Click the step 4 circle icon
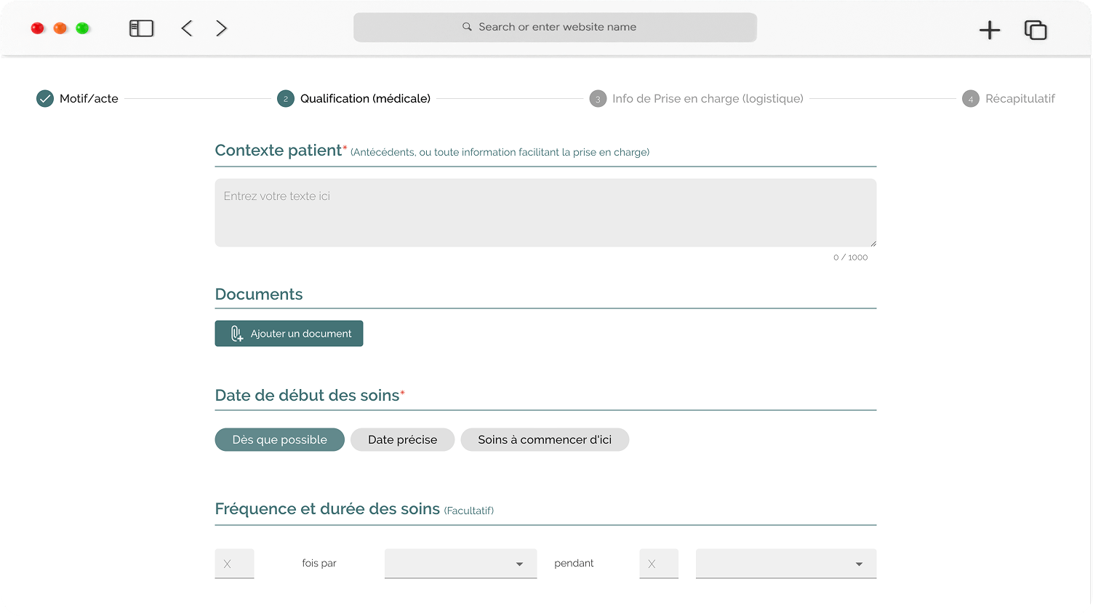Viewport: 1093px width, 616px height. (971, 99)
